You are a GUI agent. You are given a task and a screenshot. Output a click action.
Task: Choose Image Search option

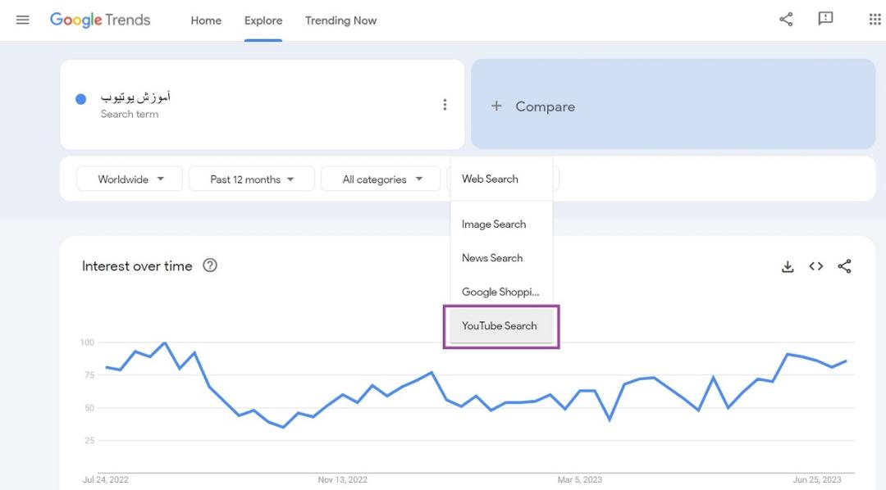click(x=501, y=225)
